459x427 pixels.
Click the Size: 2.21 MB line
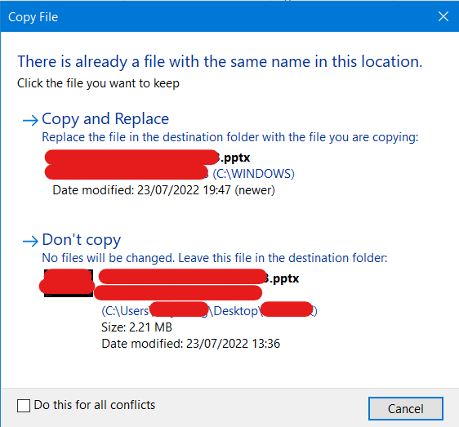pos(136,327)
